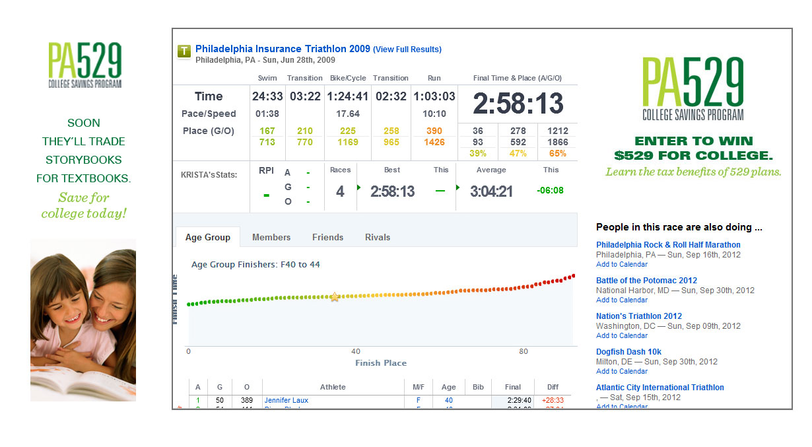
Task: Click the Bib column header
Action: (x=478, y=387)
